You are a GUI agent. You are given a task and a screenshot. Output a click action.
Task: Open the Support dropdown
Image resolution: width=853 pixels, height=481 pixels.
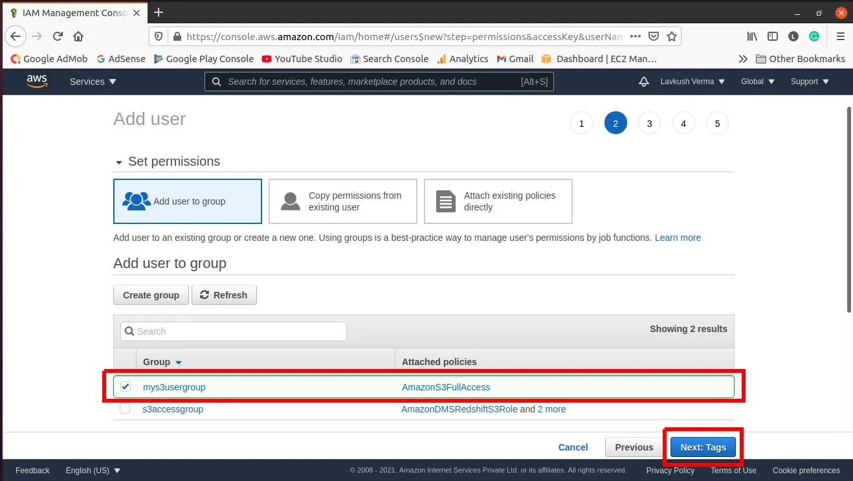tap(810, 82)
